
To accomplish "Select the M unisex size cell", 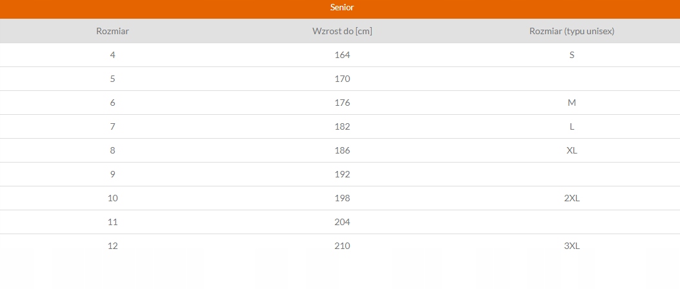I will click(x=572, y=103).
